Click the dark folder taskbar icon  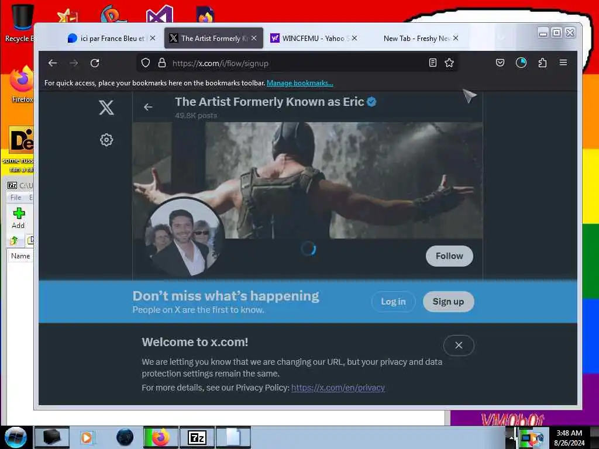point(52,437)
